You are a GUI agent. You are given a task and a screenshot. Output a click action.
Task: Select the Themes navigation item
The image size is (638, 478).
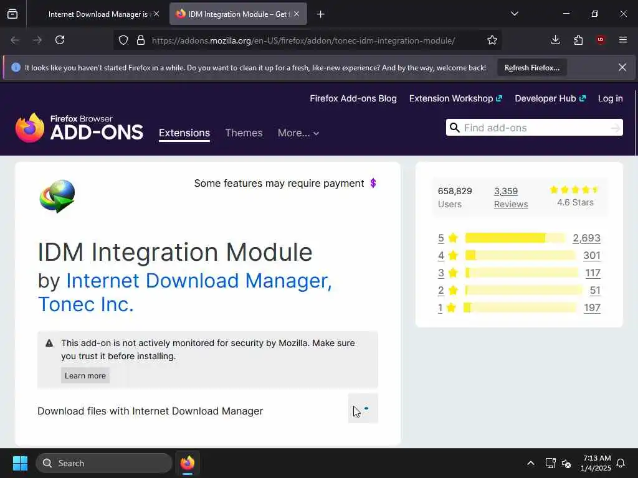tap(244, 133)
